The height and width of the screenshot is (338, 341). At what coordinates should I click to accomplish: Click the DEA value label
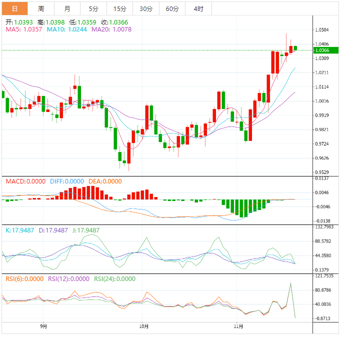point(104,181)
